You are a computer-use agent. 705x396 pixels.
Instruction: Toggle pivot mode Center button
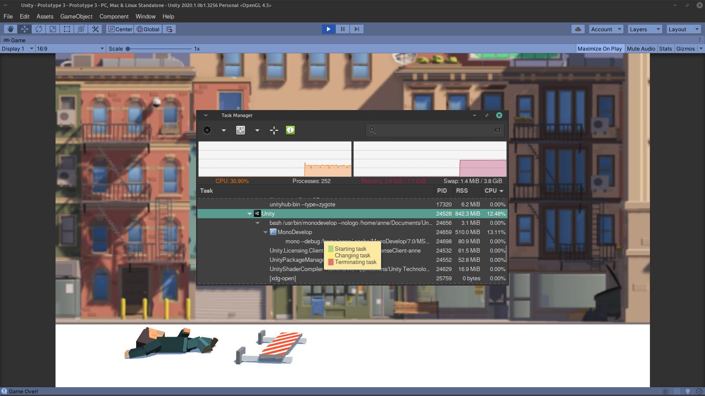[x=120, y=29]
